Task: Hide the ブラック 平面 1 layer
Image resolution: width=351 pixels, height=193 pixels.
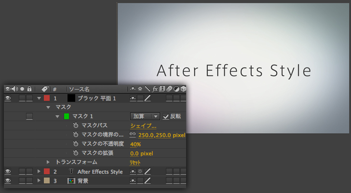Action: point(8,98)
